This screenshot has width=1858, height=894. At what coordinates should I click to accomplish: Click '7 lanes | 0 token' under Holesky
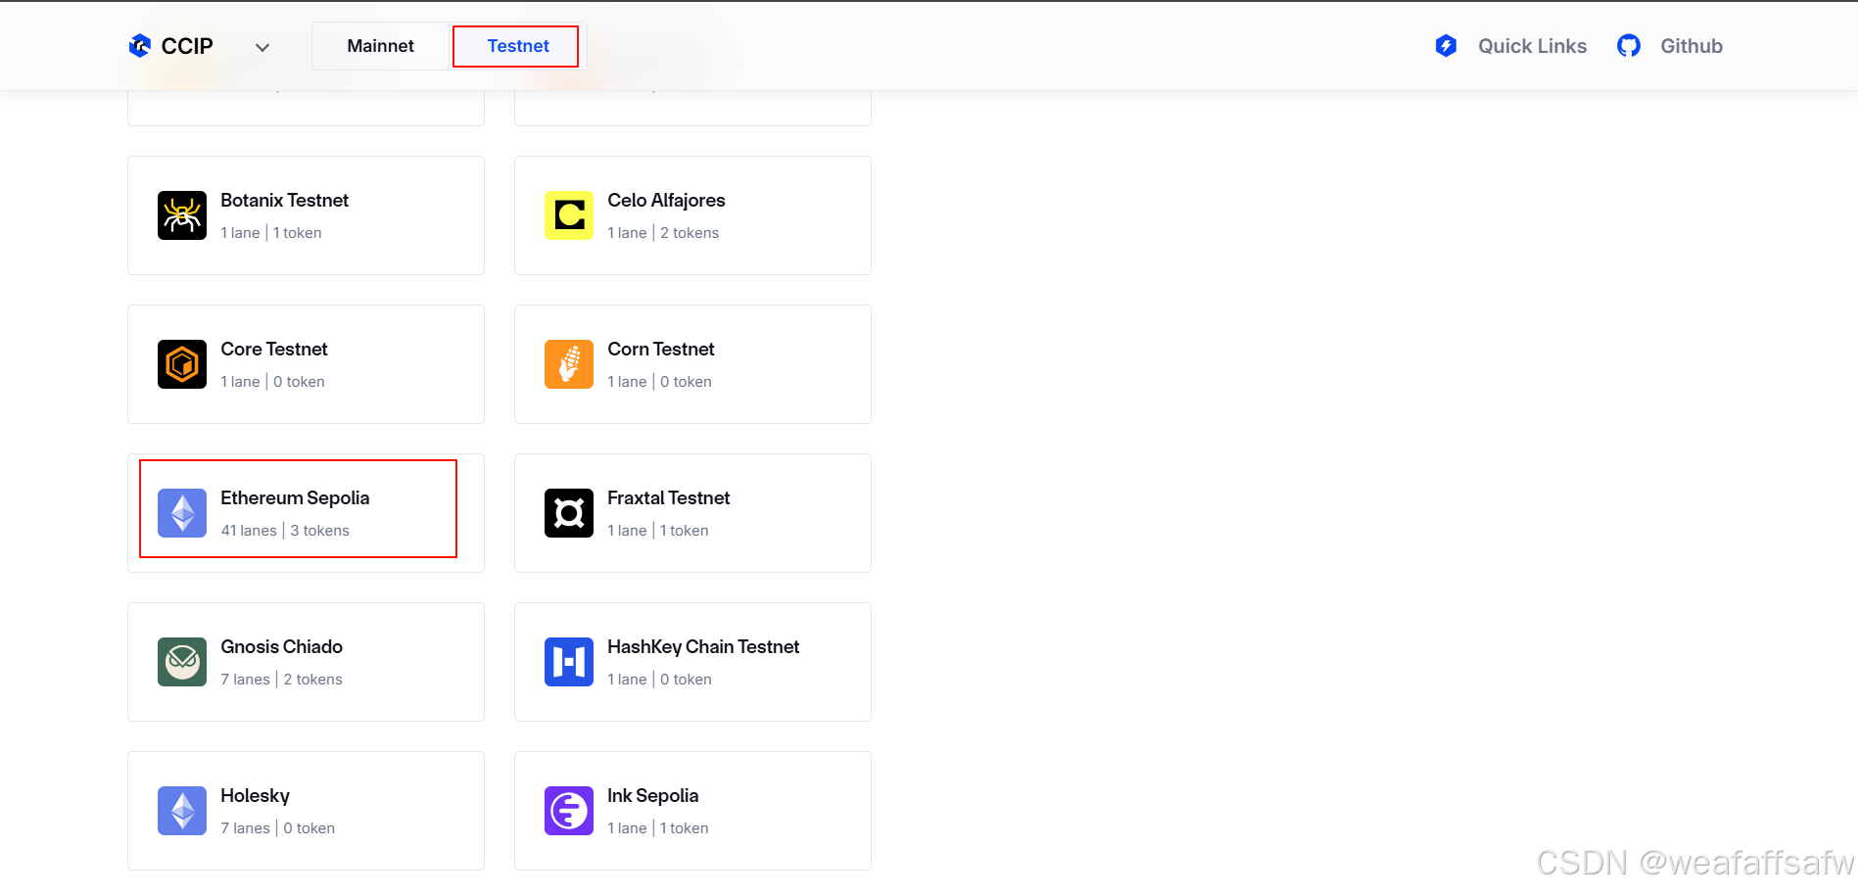point(277,828)
